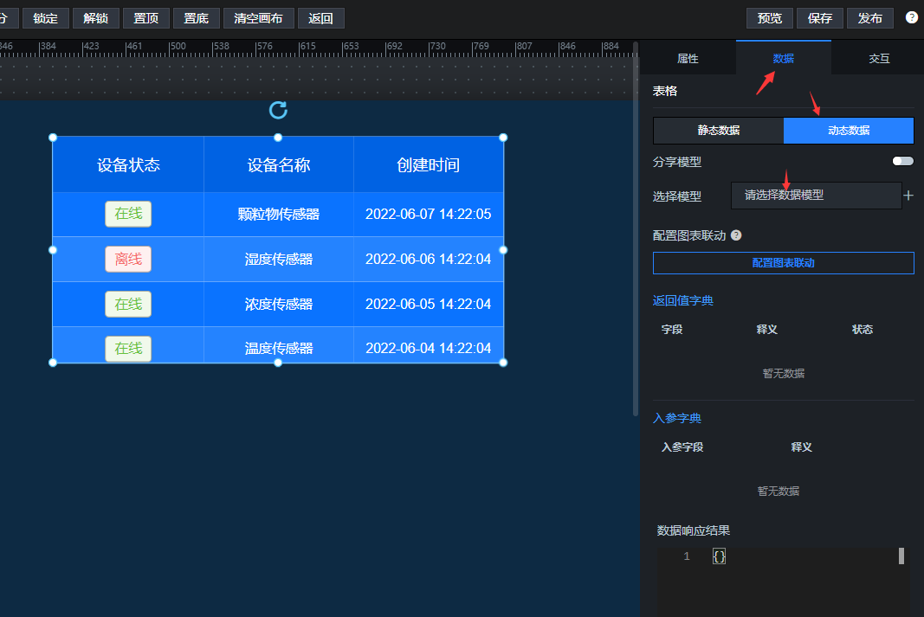Click the help question mark icon in top bar
Image resolution: width=924 pixels, height=617 pixels.
[911, 17]
